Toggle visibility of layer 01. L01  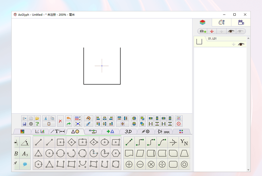tap(241, 44)
